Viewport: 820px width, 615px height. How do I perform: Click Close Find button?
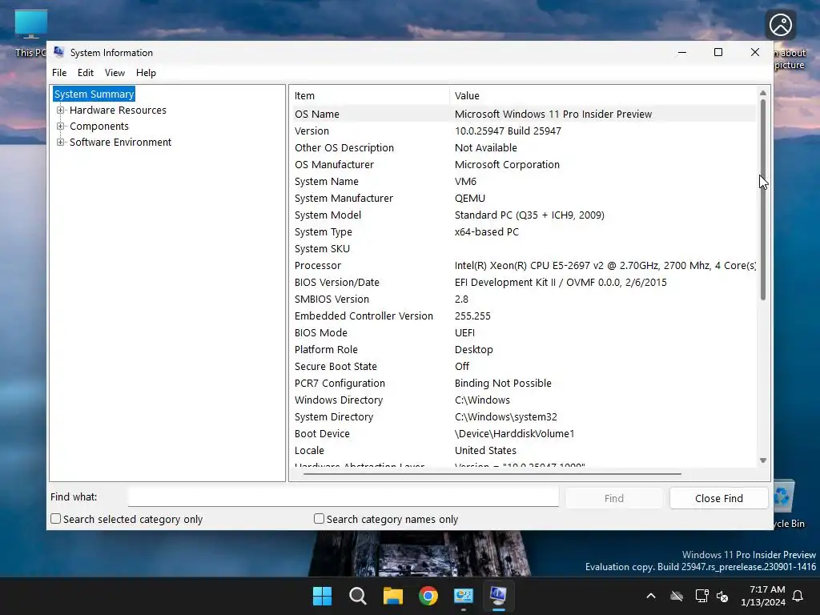[x=718, y=498]
